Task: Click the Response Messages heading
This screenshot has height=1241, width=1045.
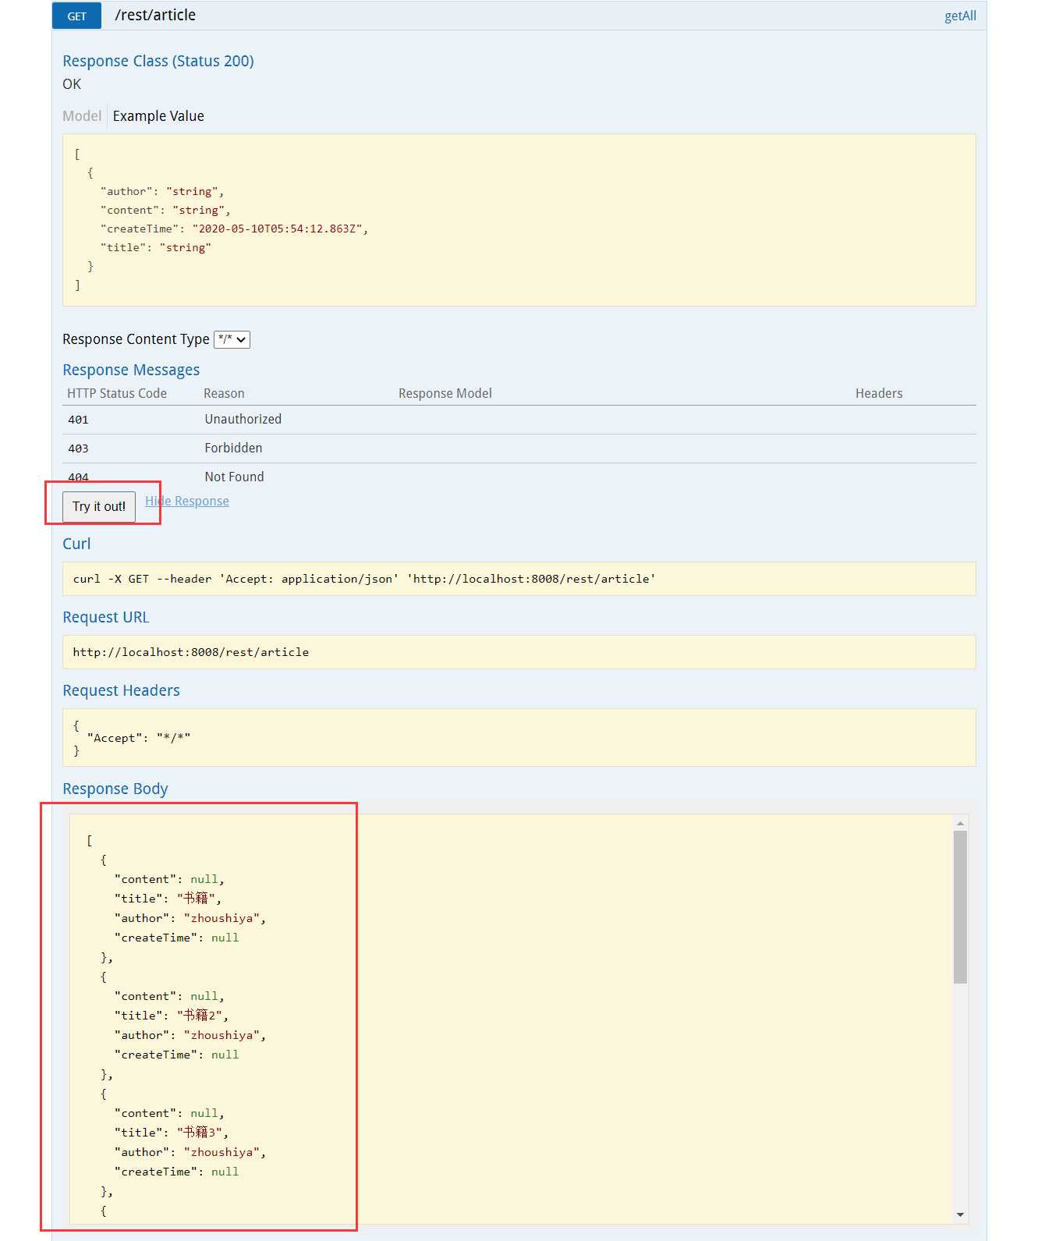Action: [131, 370]
